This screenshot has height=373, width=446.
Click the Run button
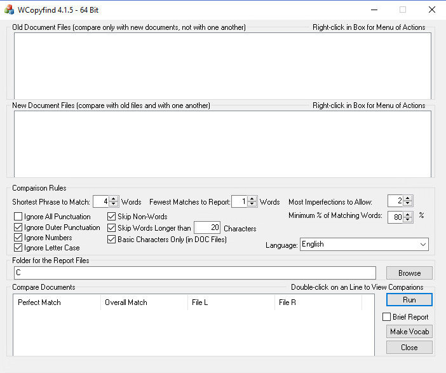(x=409, y=300)
